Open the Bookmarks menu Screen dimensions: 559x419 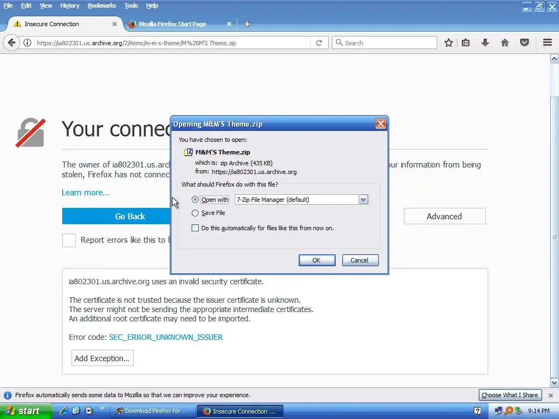[102, 5]
